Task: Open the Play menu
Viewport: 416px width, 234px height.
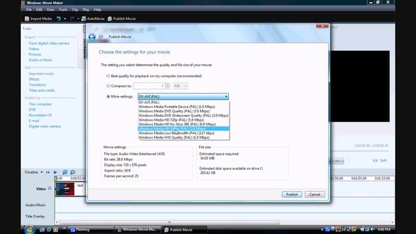Action: (x=86, y=10)
